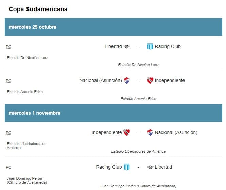The image size is (226, 190).
Task: Select Independiente name in the 25 octubre fixture
Action: 170,81
